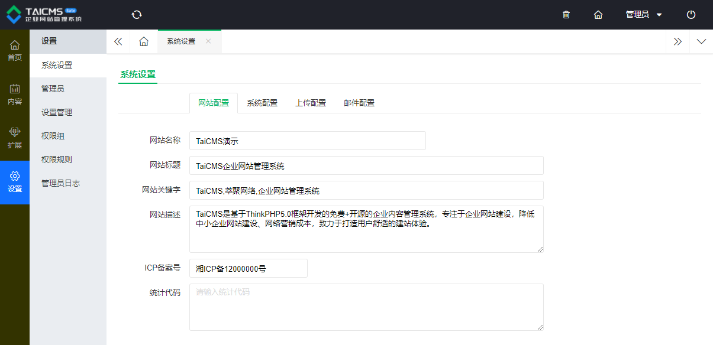The height and width of the screenshot is (345, 713).
Task: Select the 设置 gear in sidebar
Action: (x=15, y=182)
